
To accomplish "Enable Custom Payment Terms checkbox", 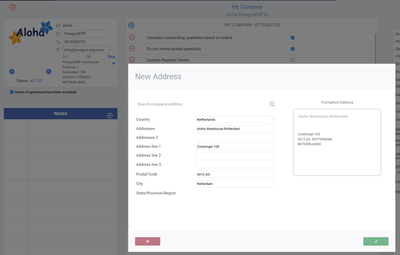I will [293, 60].
